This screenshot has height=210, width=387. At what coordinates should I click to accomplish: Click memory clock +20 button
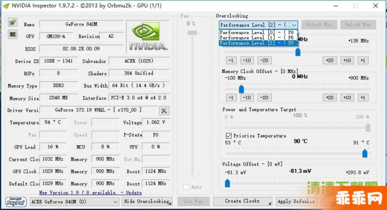[330, 97]
